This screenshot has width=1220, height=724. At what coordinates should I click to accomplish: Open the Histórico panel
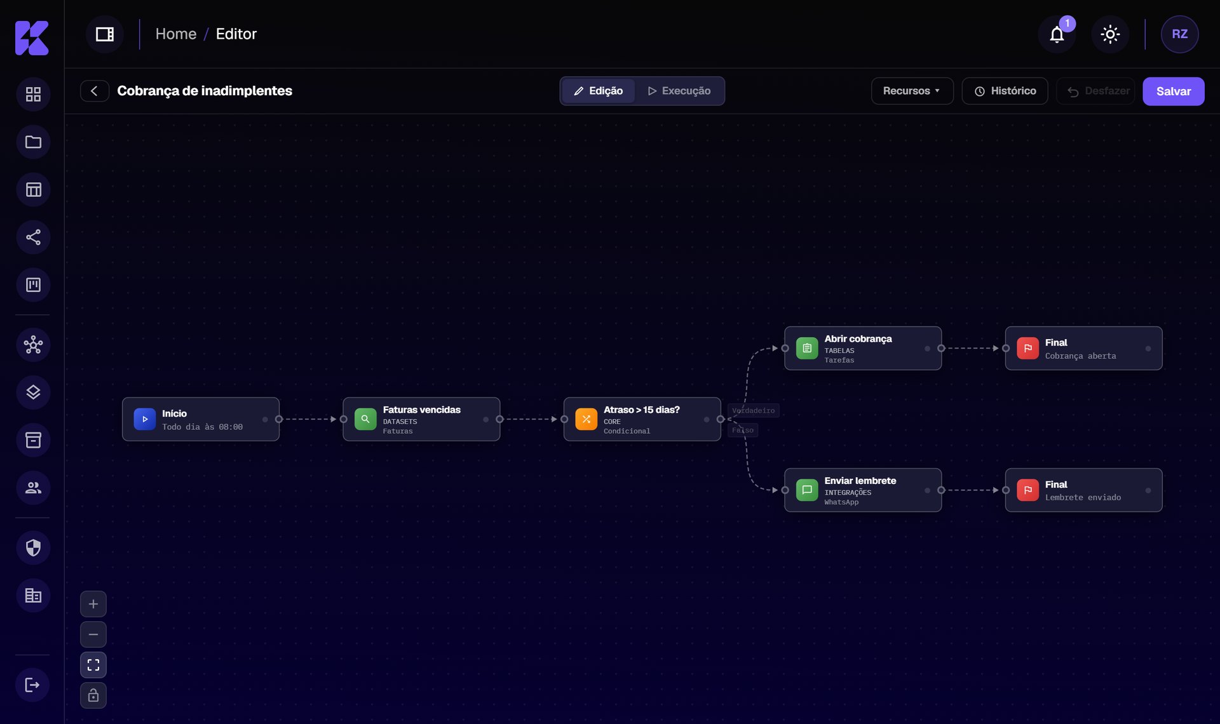[x=1005, y=91]
